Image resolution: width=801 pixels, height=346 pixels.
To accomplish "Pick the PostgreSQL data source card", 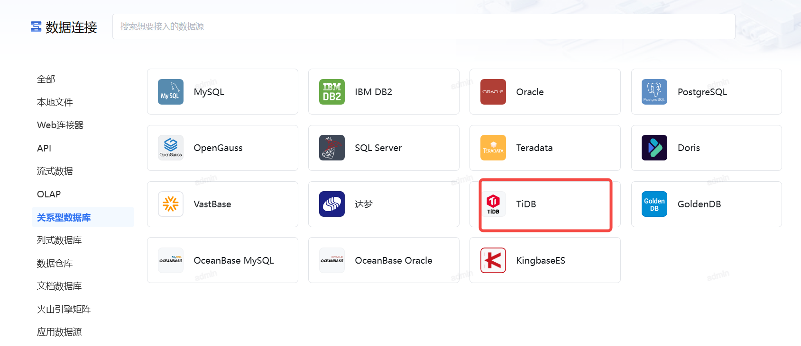I will 706,92.
